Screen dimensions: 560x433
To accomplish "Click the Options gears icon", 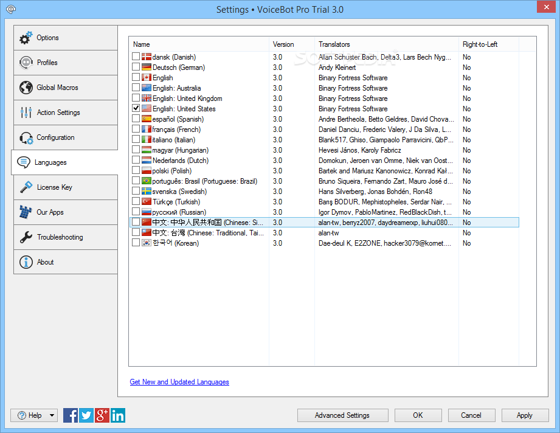I will point(26,38).
